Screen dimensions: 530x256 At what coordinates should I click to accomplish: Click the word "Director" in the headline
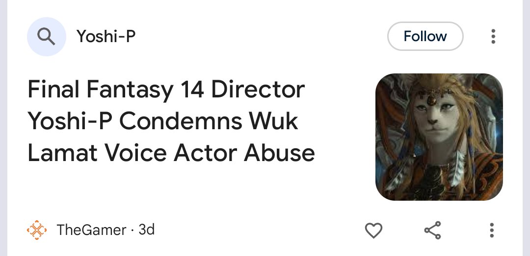click(258, 90)
